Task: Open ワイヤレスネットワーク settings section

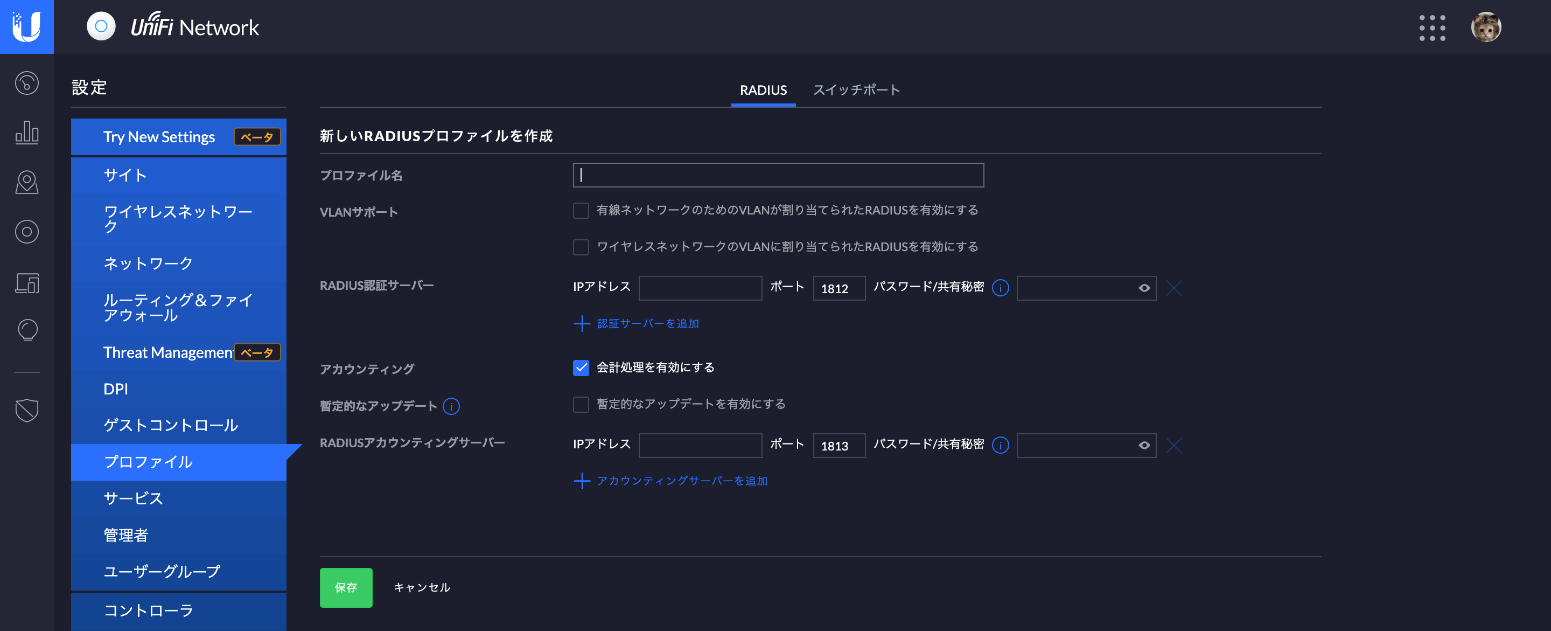Action: tap(178, 219)
